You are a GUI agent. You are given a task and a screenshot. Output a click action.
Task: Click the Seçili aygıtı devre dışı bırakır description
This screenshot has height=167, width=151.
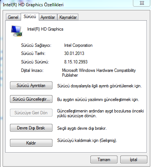tap(82, 128)
